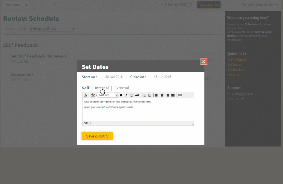Toggle bold formatting in the editor

pos(121,95)
